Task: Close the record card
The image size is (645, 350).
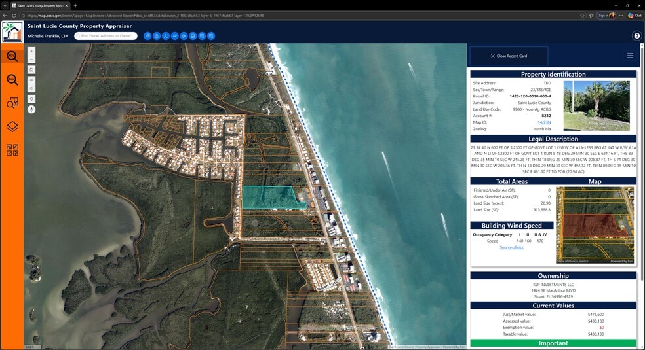Action: click(509, 56)
